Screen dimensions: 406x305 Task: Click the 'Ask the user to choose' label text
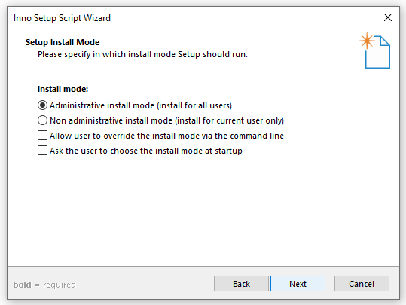coord(146,151)
